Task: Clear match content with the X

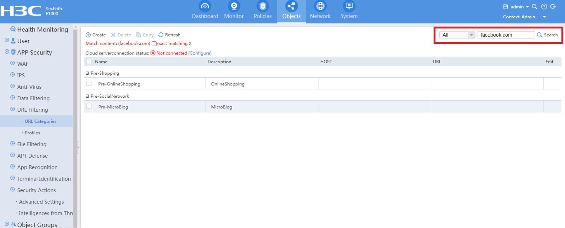Action: coord(190,43)
